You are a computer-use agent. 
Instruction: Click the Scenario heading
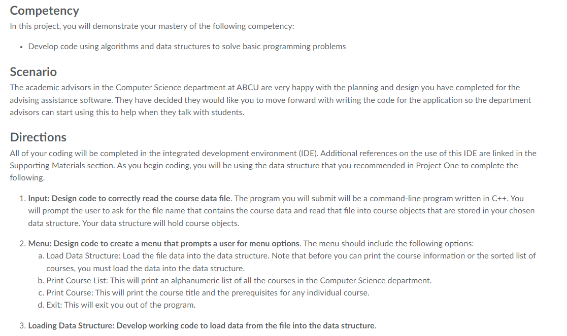pos(34,72)
